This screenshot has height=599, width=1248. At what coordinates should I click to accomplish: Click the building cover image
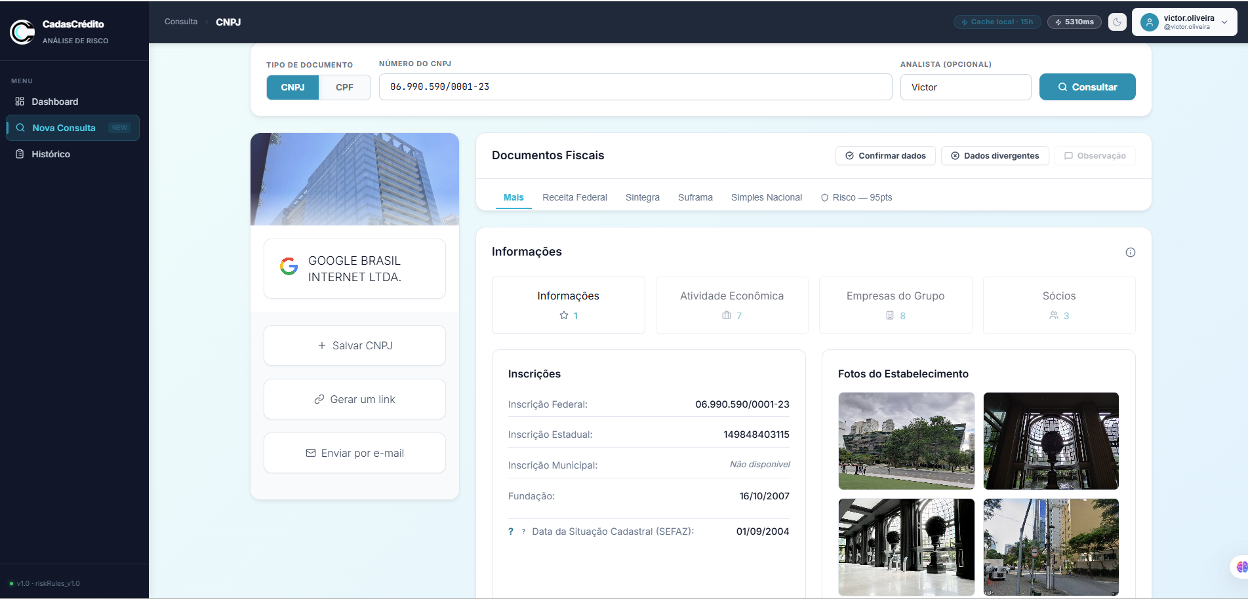pos(355,180)
